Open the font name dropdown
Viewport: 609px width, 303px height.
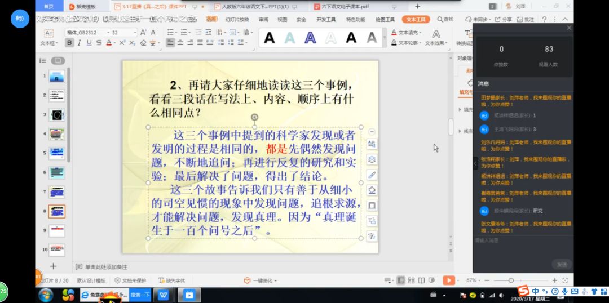pyautogui.click(x=88, y=33)
